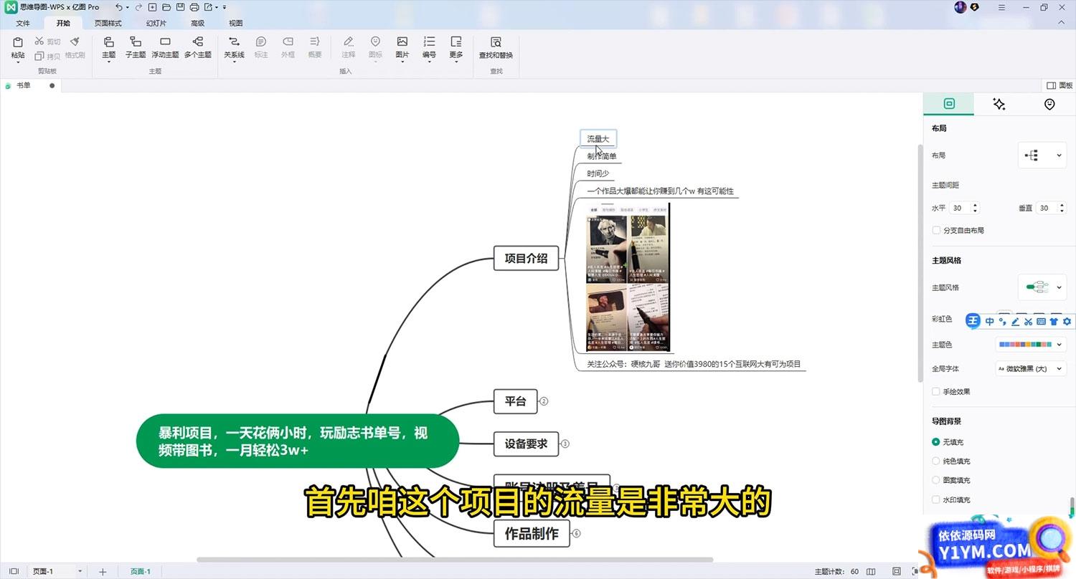Insert a Floating Topic (浮动主题)
This screenshot has width=1076, height=579.
click(165, 47)
